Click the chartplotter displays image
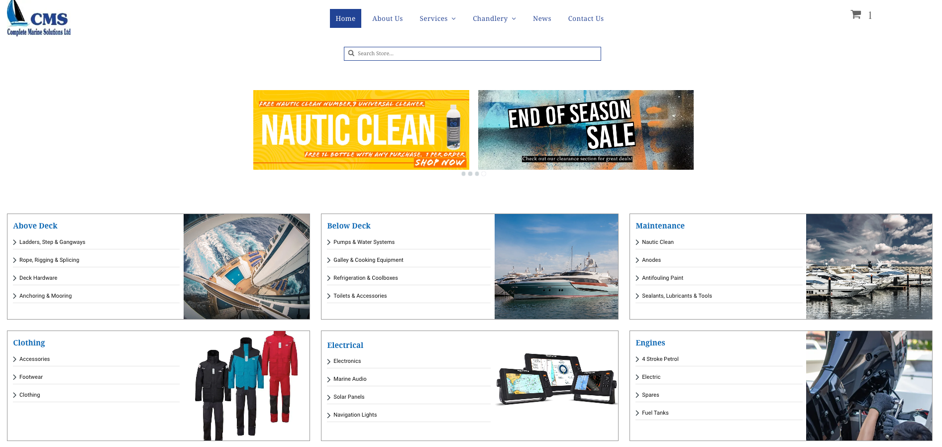The width and height of the screenshot is (942, 447). 556,379
